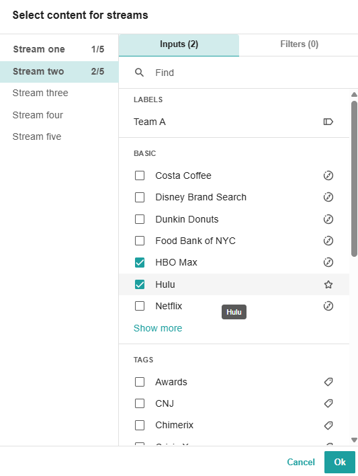This screenshot has width=358, height=476.
Task: Click the Cancel link
Action: 301,462
